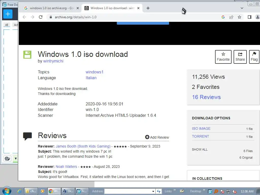Expand the Desktop toolbar chevron

pos(204,190)
